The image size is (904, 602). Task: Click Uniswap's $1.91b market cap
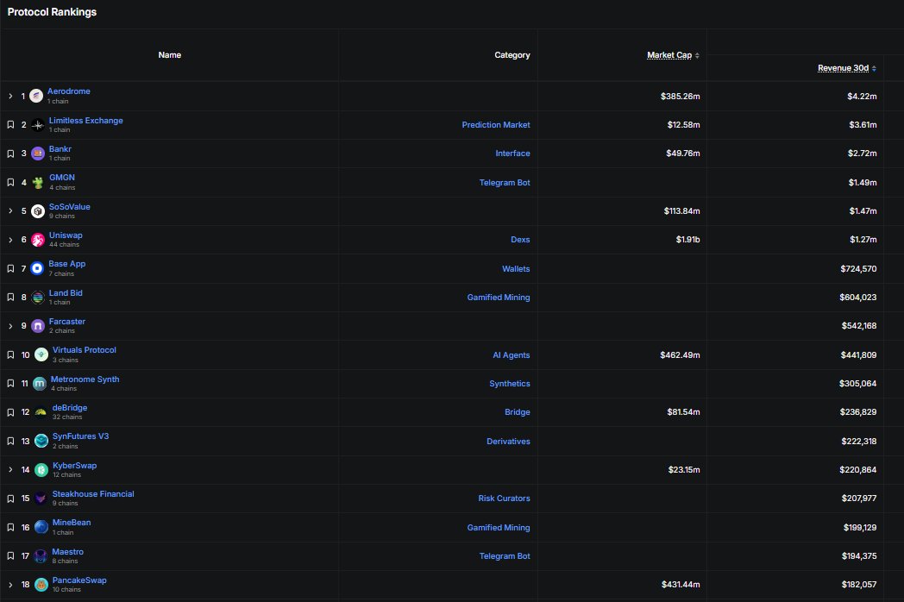pyautogui.click(x=687, y=239)
